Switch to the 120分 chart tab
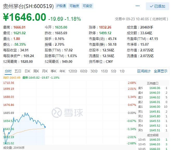 (73, 71)
